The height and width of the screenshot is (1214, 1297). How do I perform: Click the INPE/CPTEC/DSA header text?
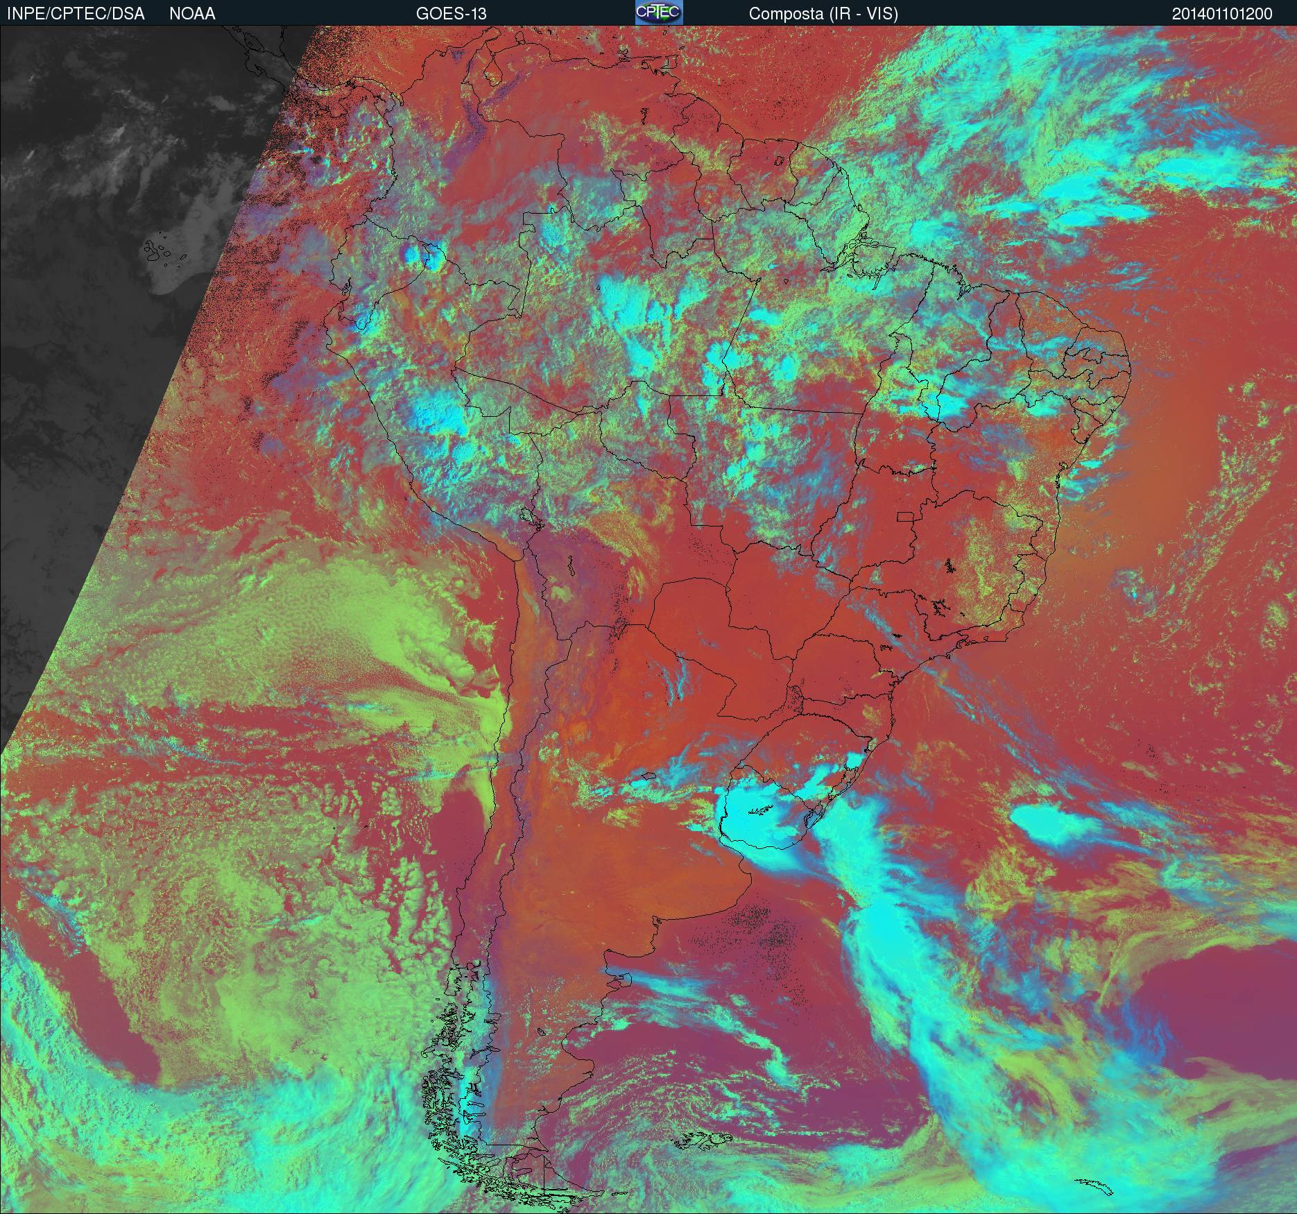click(76, 14)
